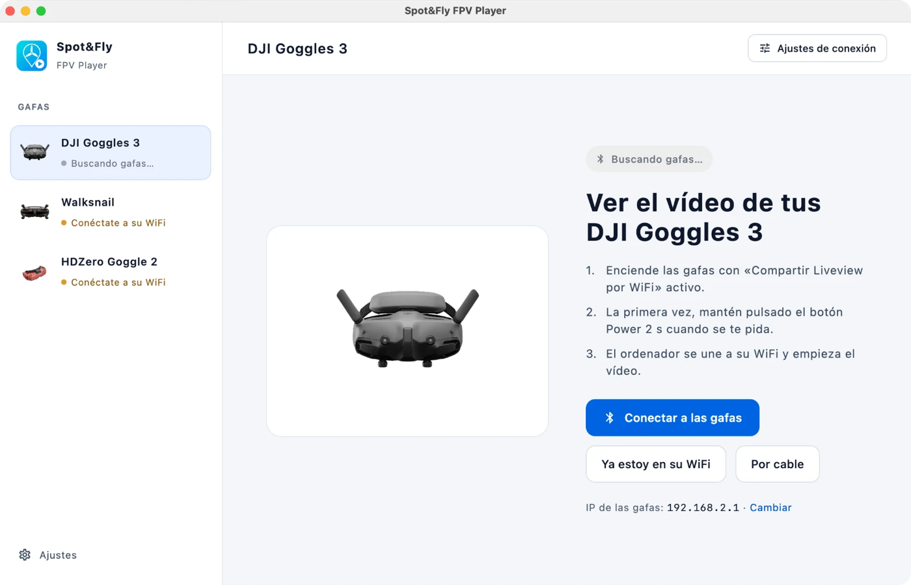Image resolution: width=911 pixels, height=585 pixels.
Task: Click the grey status dot beside DJI Goggles 3
Action: click(64, 164)
